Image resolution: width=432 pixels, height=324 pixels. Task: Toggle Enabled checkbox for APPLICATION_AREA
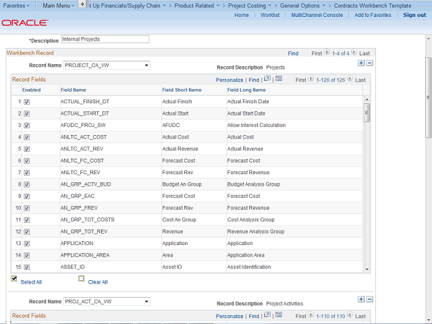coord(27,255)
